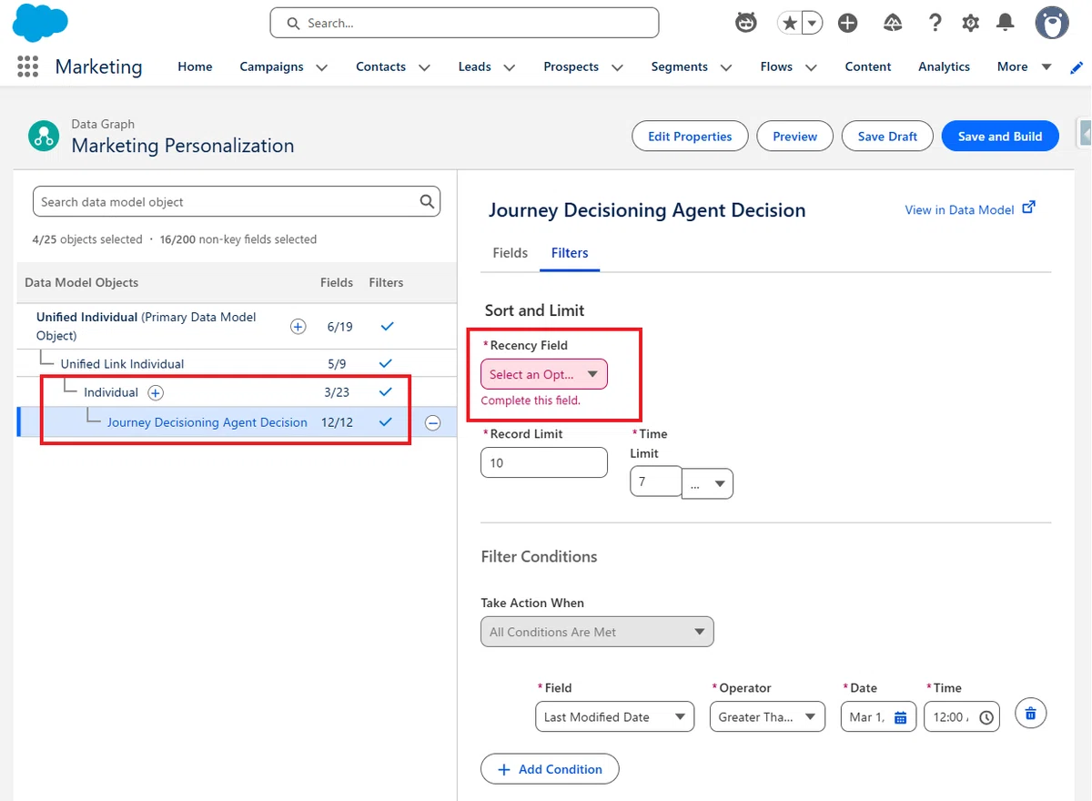Open the user profile avatar
This screenshot has height=801, width=1092.
[x=1052, y=23]
